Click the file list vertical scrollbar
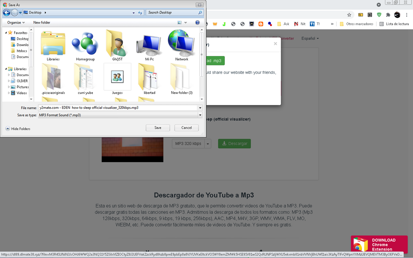Viewport: 413px width, 258px height. pyautogui.click(x=202, y=64)
